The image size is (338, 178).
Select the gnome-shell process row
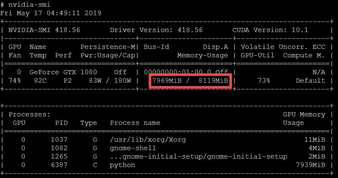166,148
